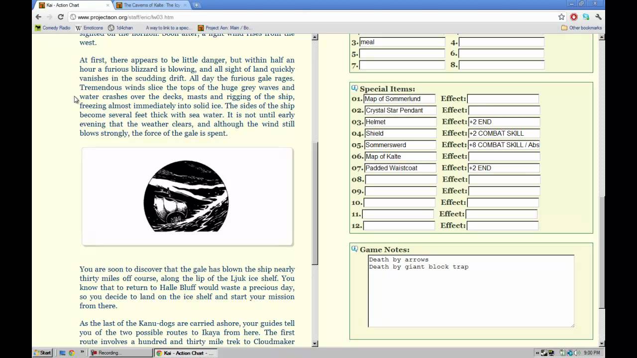
Task: Click the ship in storm illustration
Action: (186, 196)
